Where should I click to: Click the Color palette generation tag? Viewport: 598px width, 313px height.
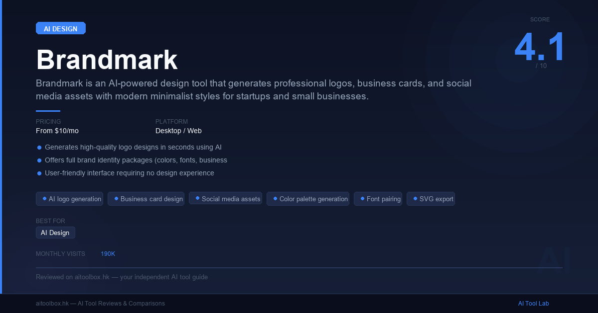(x=308, y=199)
